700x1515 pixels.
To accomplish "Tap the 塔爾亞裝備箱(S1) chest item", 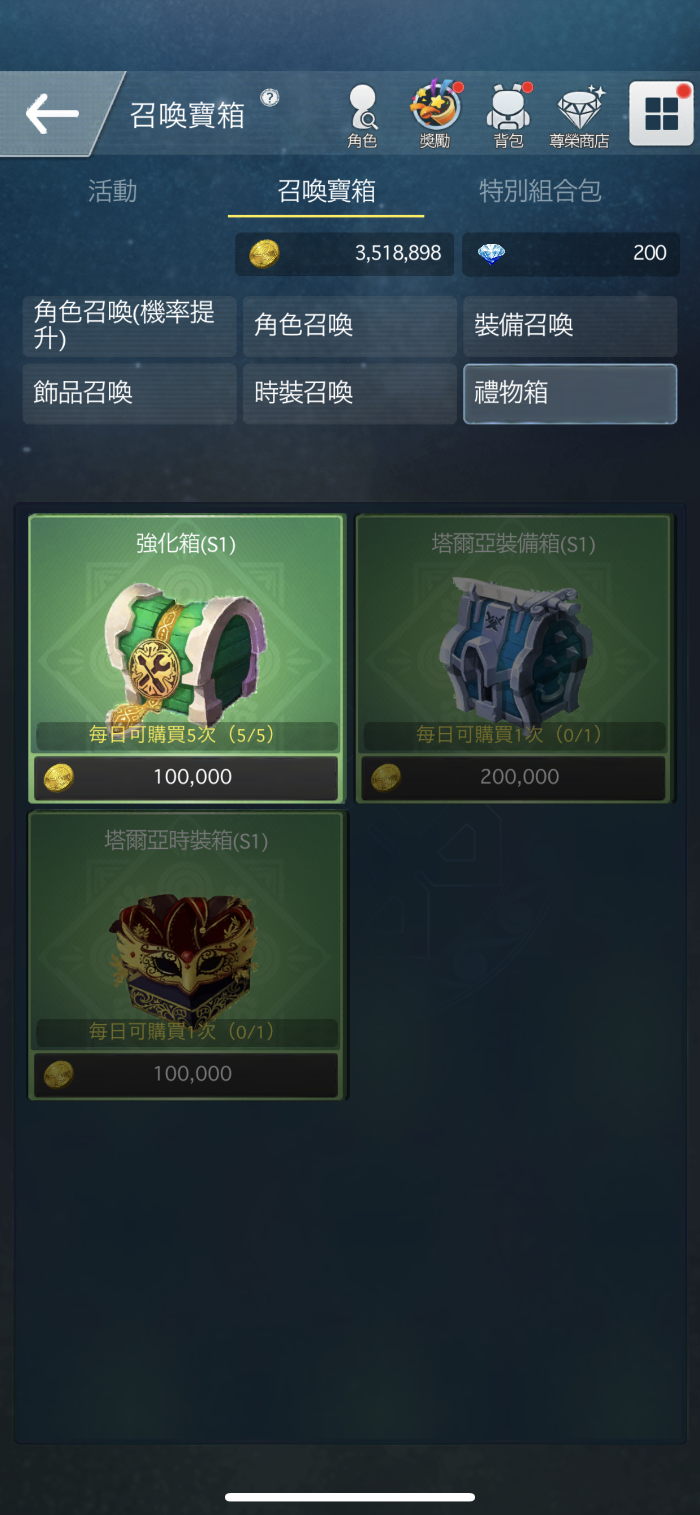I will pos(515,658).
